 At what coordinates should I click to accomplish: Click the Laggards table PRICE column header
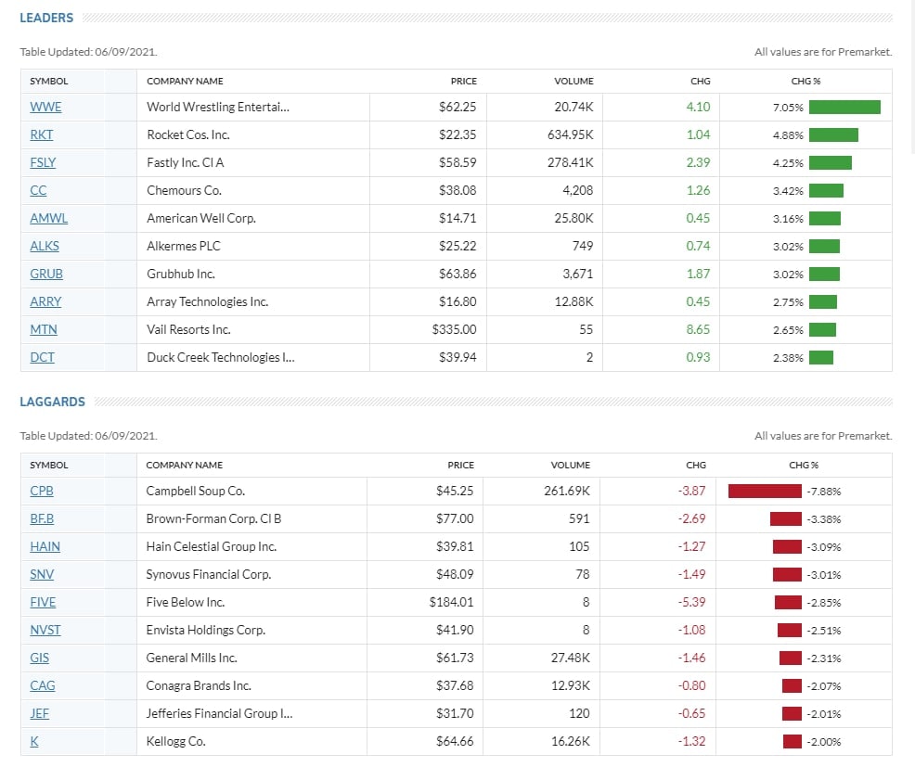coord(460,465)
